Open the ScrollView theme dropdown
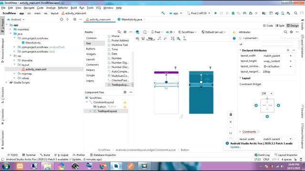This screenshot has width=305, height=171. pyautogui.click(x=187, y=32)
